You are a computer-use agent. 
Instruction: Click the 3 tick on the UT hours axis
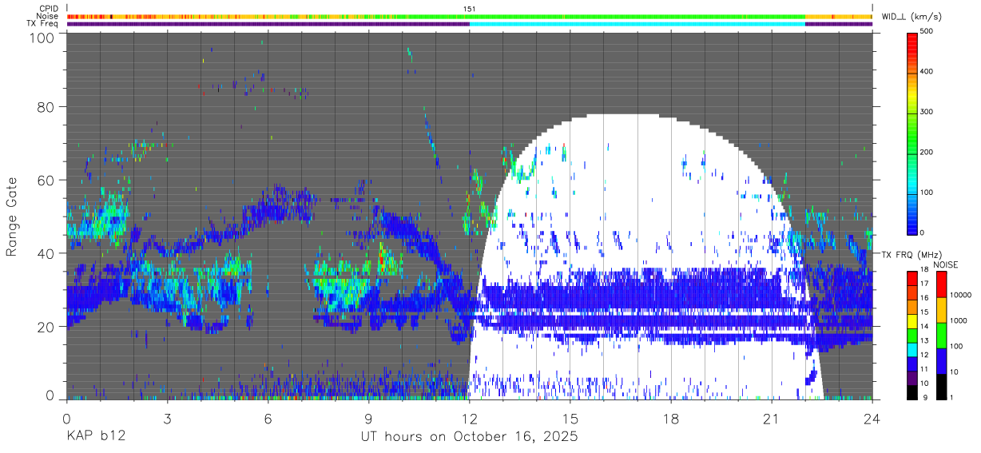coord(167,418)
